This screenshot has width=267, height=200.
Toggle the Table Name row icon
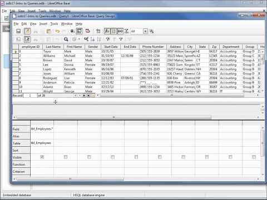pyautogui.click(x=113, y=31)
